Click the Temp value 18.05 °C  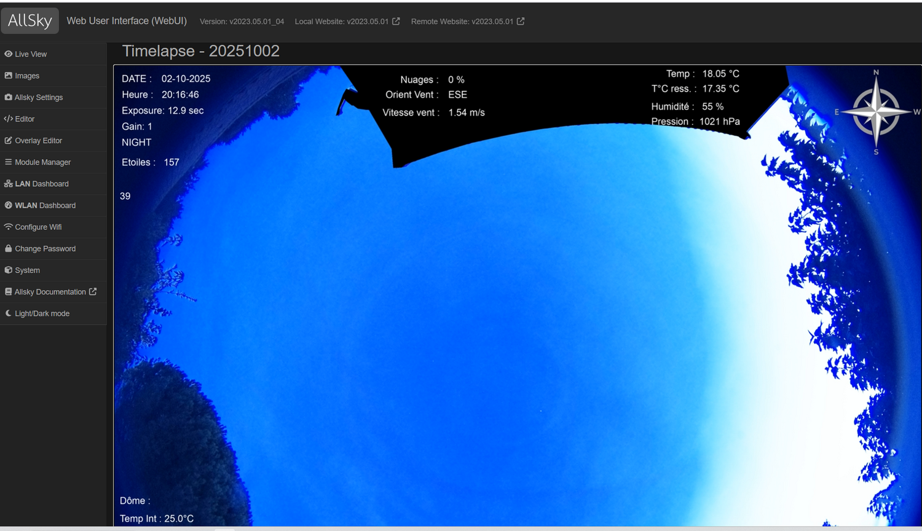pos(721,74)
